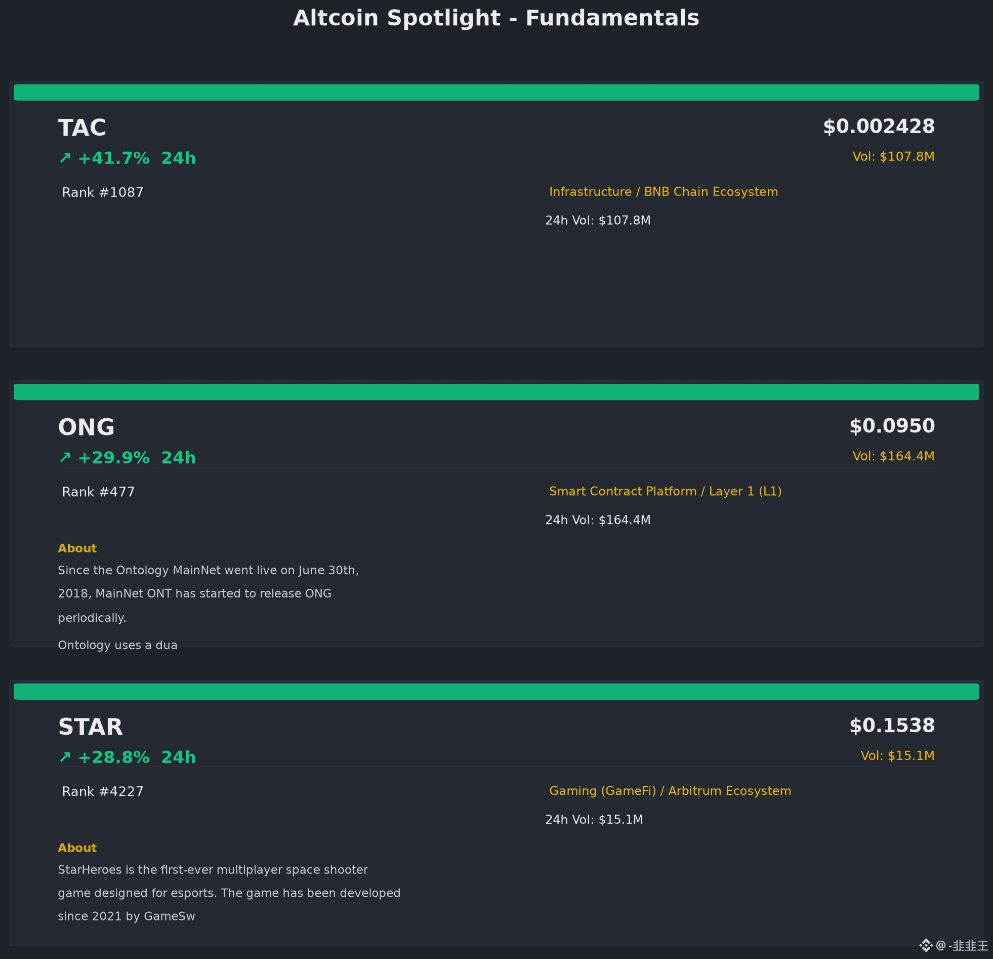Click the green bar atop the STAR card
The width and height of the screenshot is (993, 959).
497,691
